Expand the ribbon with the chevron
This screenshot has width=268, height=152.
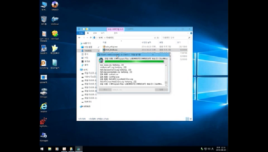click(188, 33)
